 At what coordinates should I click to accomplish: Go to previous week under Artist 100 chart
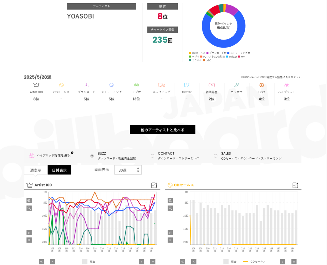point(53,262)
